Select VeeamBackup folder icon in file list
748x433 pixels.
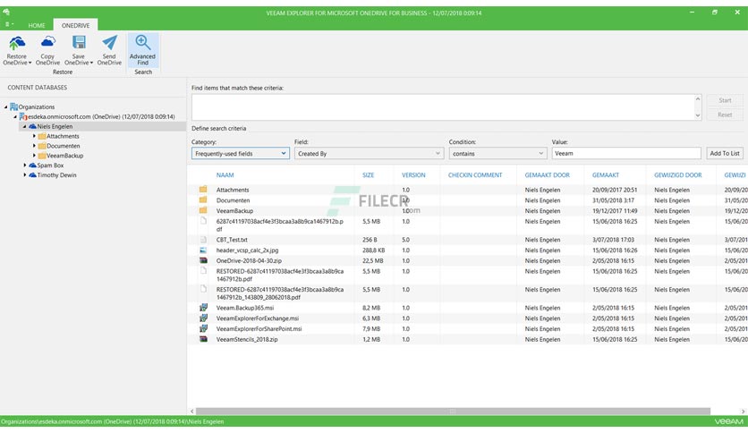(203, 210)
